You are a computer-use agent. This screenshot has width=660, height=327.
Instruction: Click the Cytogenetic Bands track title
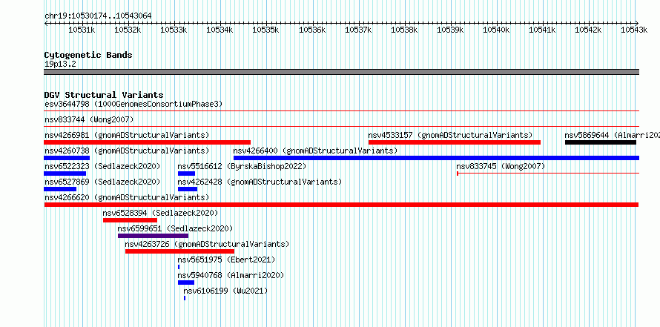pos(88,55)
